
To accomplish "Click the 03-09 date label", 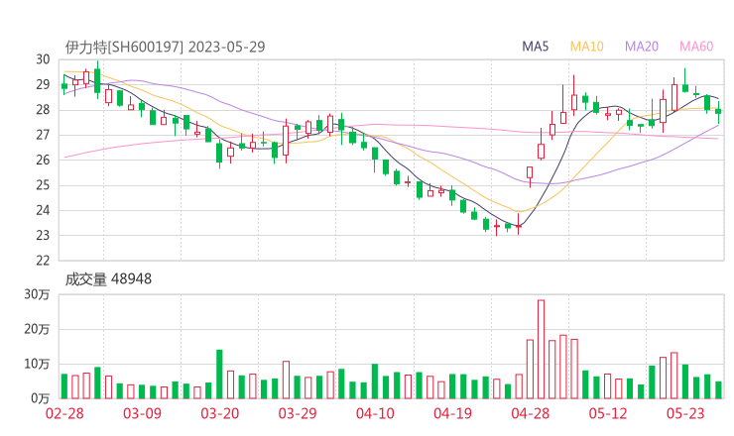I will (x=142, y=413).
